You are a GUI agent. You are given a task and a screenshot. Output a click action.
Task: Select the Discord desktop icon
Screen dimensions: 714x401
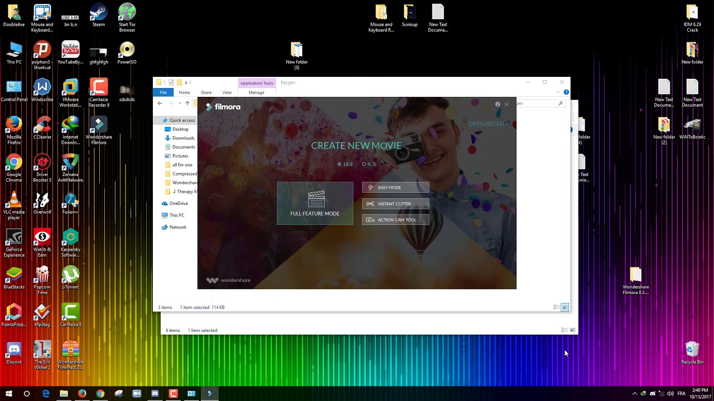(x=14, y=353)
